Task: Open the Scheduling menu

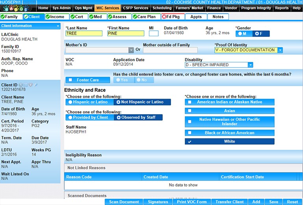Action: [162, 8]
